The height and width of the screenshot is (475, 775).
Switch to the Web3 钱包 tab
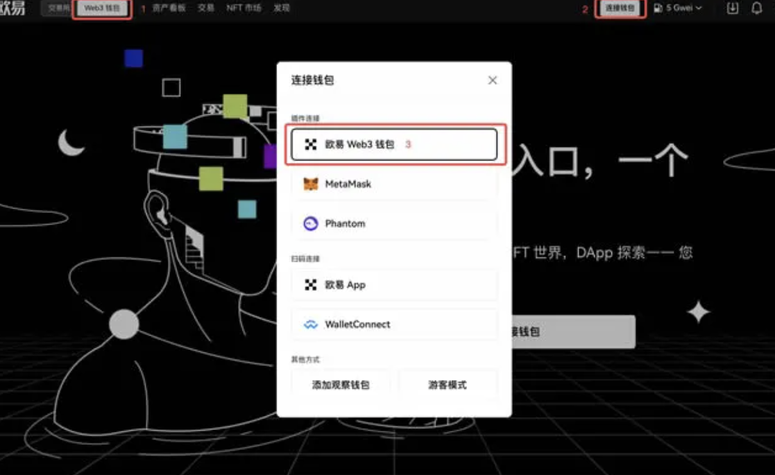click(101, 9)
